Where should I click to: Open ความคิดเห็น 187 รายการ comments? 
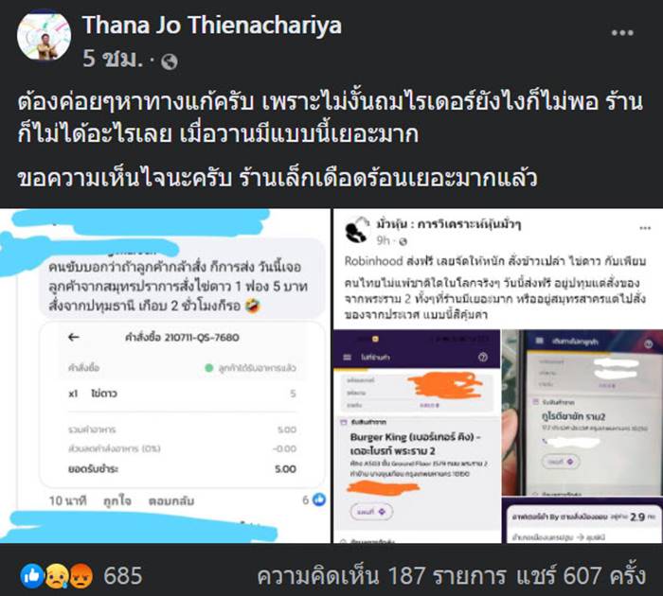(x=382, y=576)
